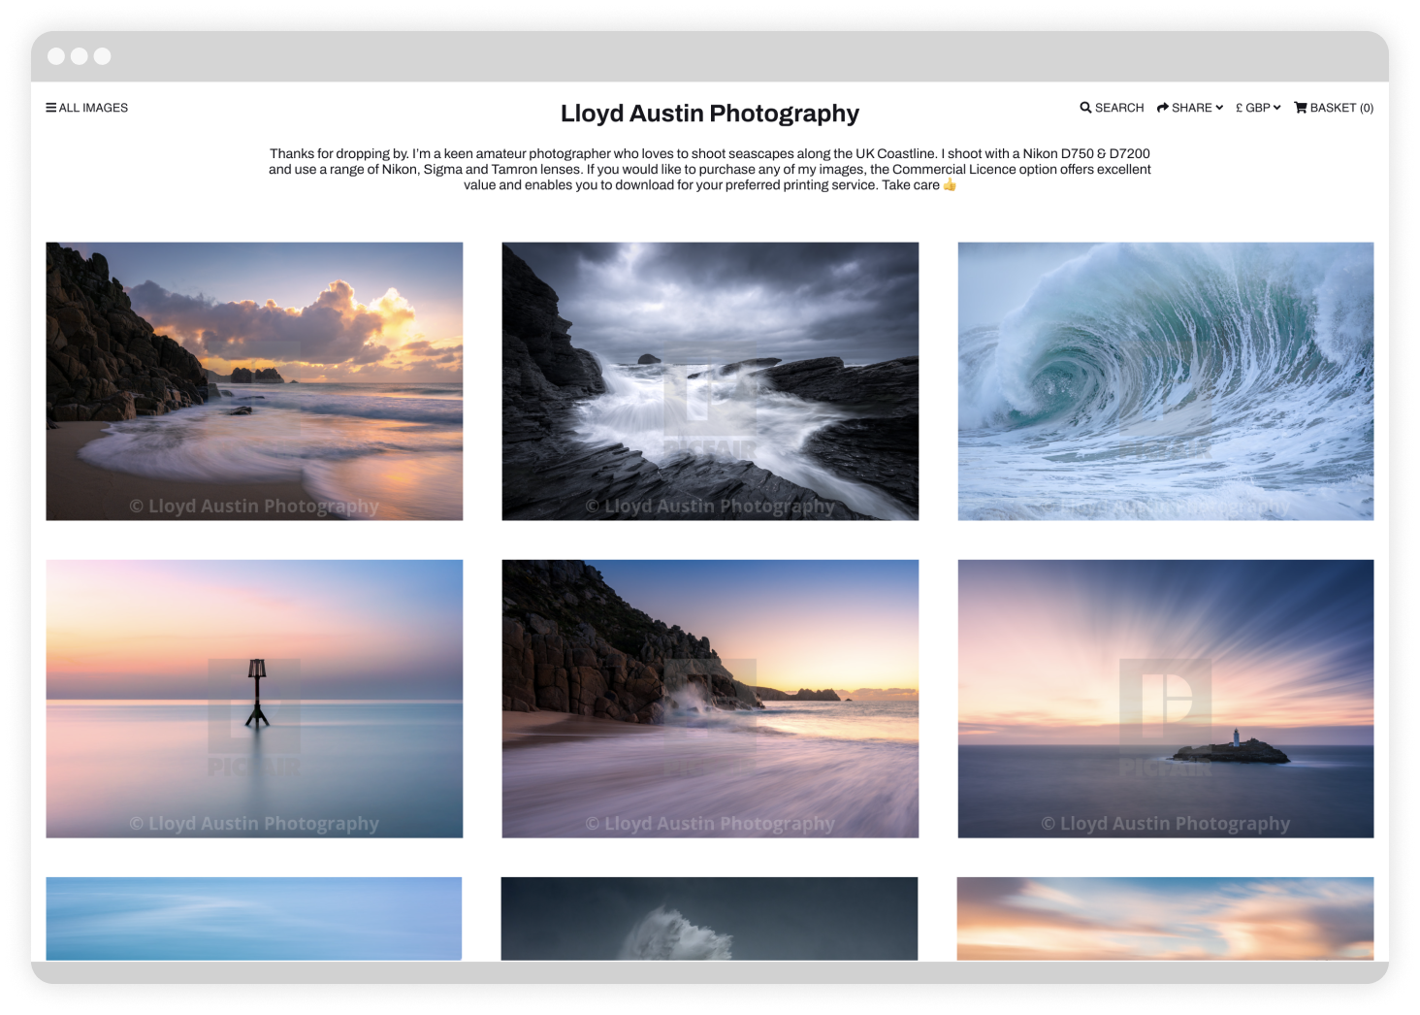Expand the currency selector chevron
This screenshot has width=1420, height=1015.
coord(1277,108)
